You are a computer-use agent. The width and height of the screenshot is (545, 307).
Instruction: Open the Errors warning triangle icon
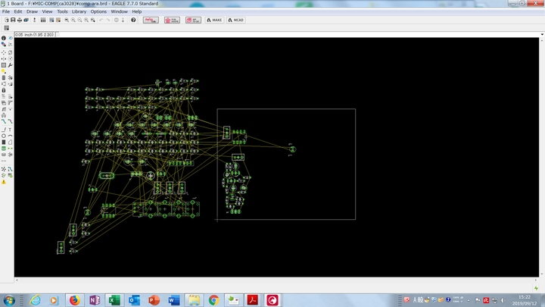4,182
